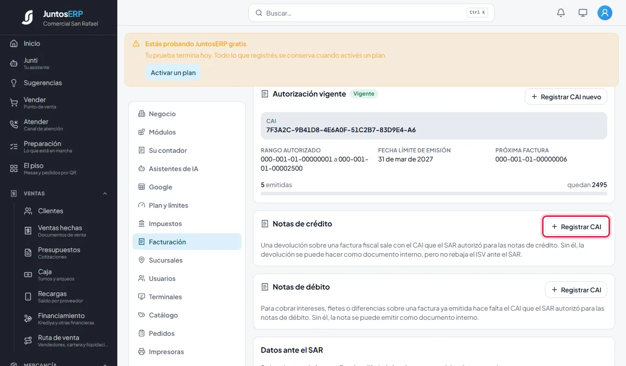Click the Recargas phone icon
626x366 pixels.
click(28, 297)
